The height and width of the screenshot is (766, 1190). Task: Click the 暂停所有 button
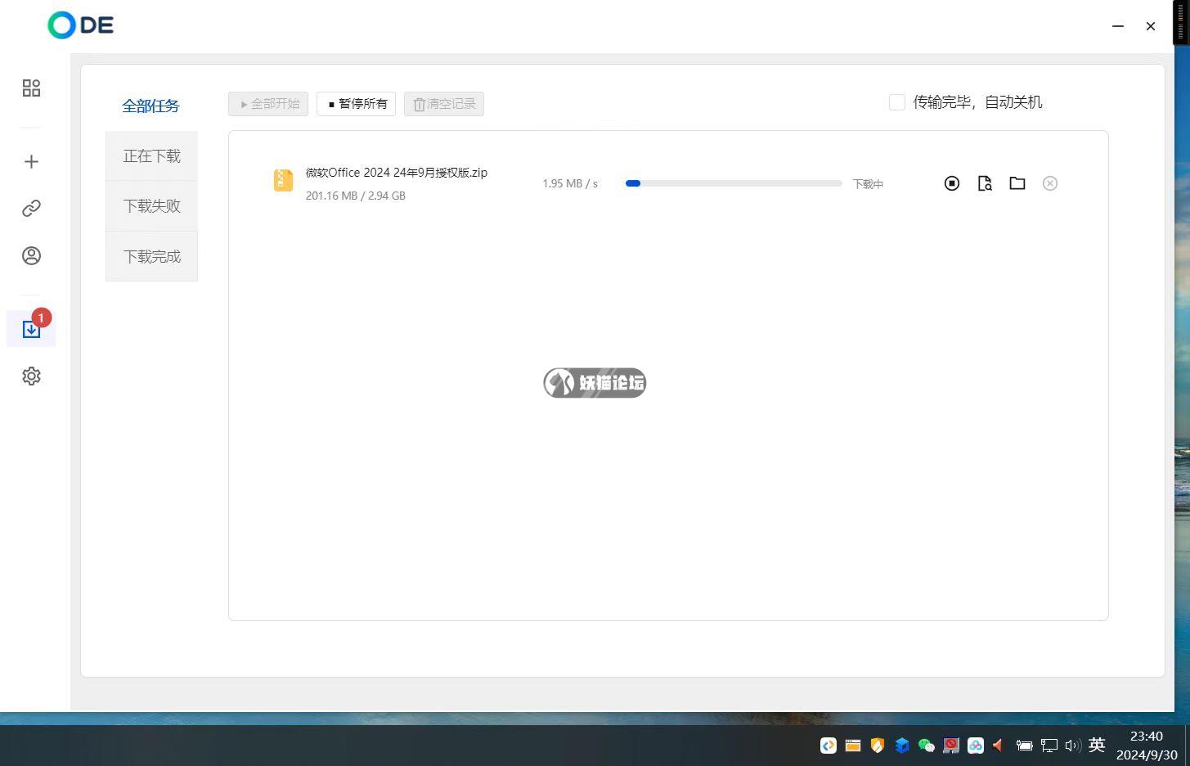click(357, 104)
